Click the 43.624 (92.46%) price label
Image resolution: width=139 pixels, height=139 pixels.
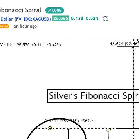[124, 44]
